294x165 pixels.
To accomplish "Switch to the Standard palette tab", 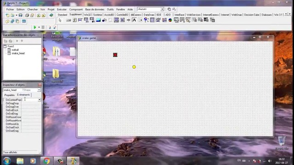I will pyautogui.click(x=62, y=15).
